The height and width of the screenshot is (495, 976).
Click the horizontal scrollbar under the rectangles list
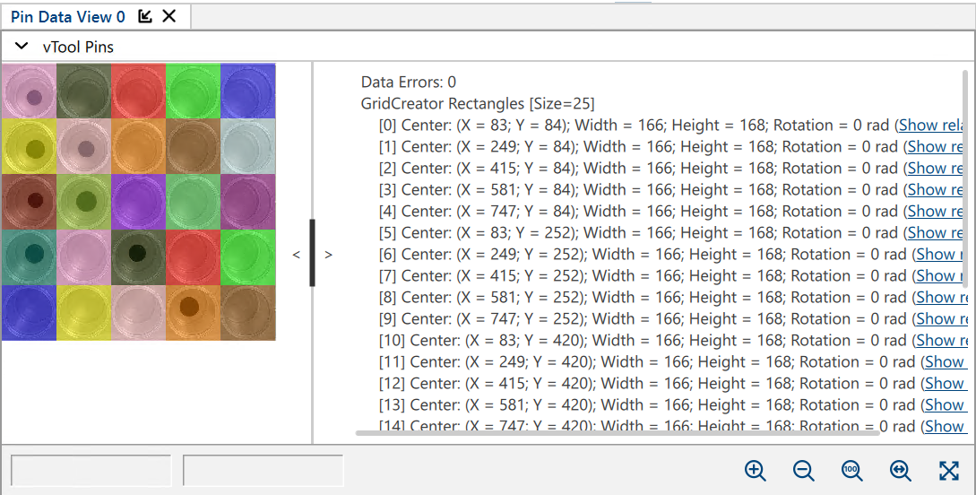[617, 433]
